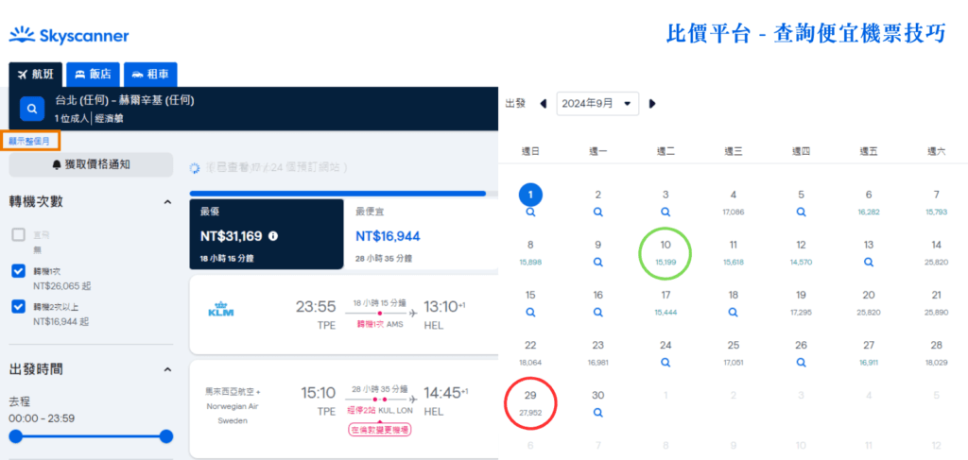
Task: Search prices for September 5
Action: pyautogui.click(x=801, y=212)
